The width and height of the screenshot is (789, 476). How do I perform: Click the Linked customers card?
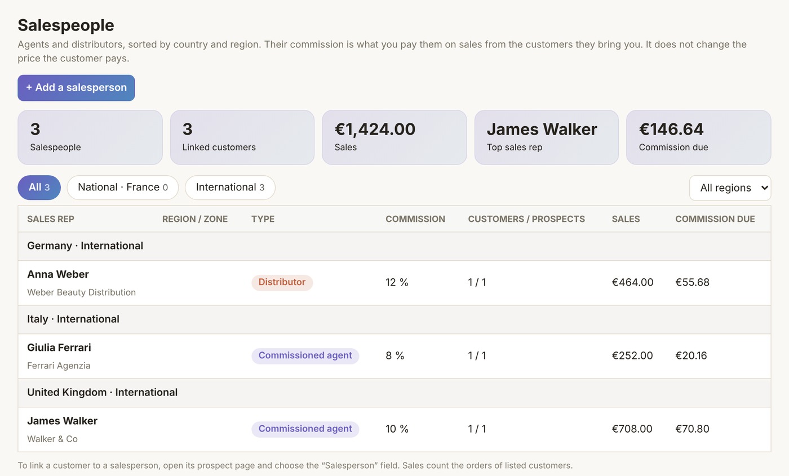pos(242,137)
